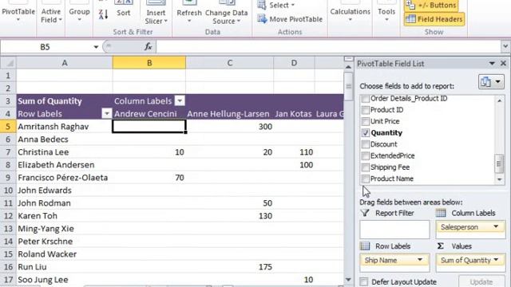Check the Shipping Fee field
This screenshot has height=287, width=511.
366,167
